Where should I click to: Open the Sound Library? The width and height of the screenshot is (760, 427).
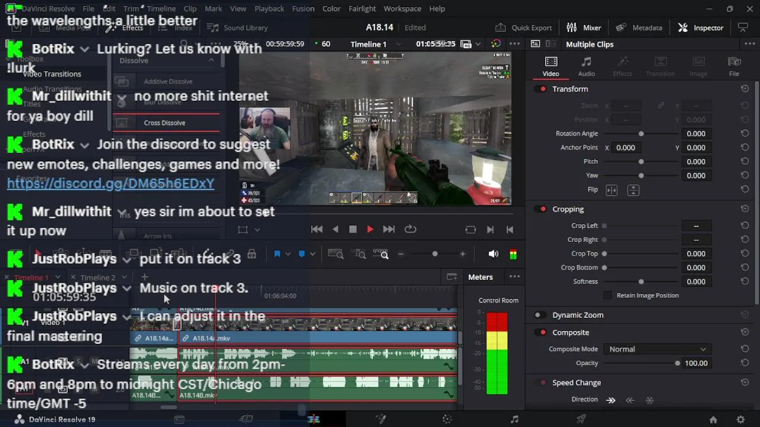point(237,27)
